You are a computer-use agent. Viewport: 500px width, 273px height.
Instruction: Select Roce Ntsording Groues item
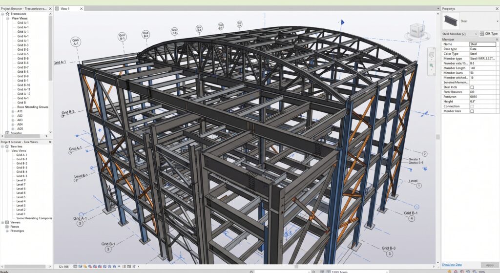tap(33, 107)
